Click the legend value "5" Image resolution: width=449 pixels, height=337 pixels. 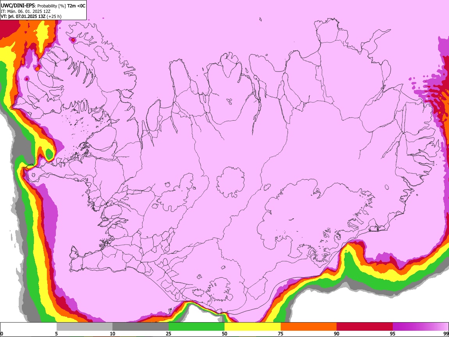point(56,334)
